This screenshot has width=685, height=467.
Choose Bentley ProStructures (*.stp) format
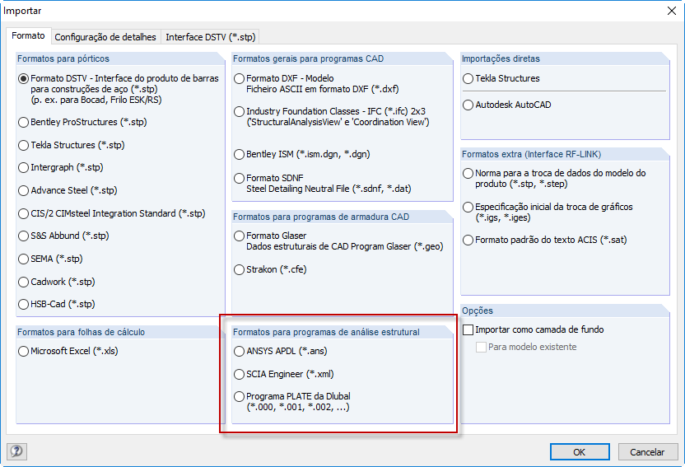point(23,123)
